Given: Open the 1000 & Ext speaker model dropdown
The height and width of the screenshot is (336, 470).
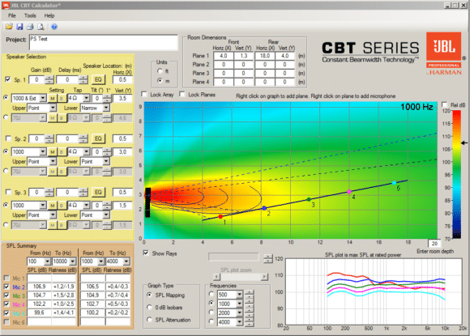Looking at the screenshot, I should pyautogui.click(x=43, y=98).
